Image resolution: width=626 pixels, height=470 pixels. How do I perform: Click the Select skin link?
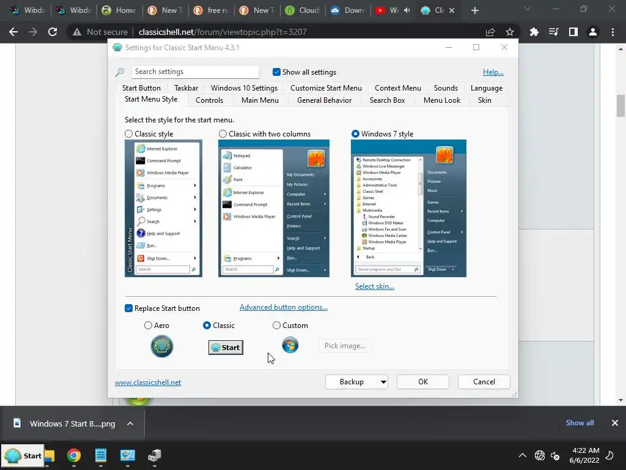tap(375, 286)
